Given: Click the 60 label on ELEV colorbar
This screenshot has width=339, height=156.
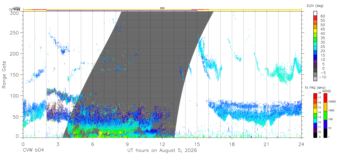Looking at the screenshot, I should pyautogui.click(x=322, y=16).
